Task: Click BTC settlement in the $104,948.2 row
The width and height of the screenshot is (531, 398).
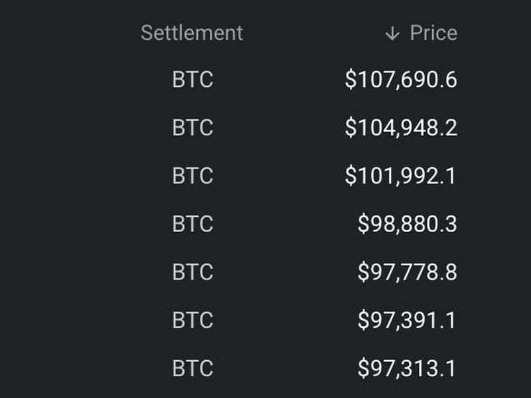Action: [x=192, y=128]
